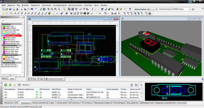Image resolution: width=204 pixels, height=108 pixels.
Task: Open the Файл menu
Action: (3, 5)
